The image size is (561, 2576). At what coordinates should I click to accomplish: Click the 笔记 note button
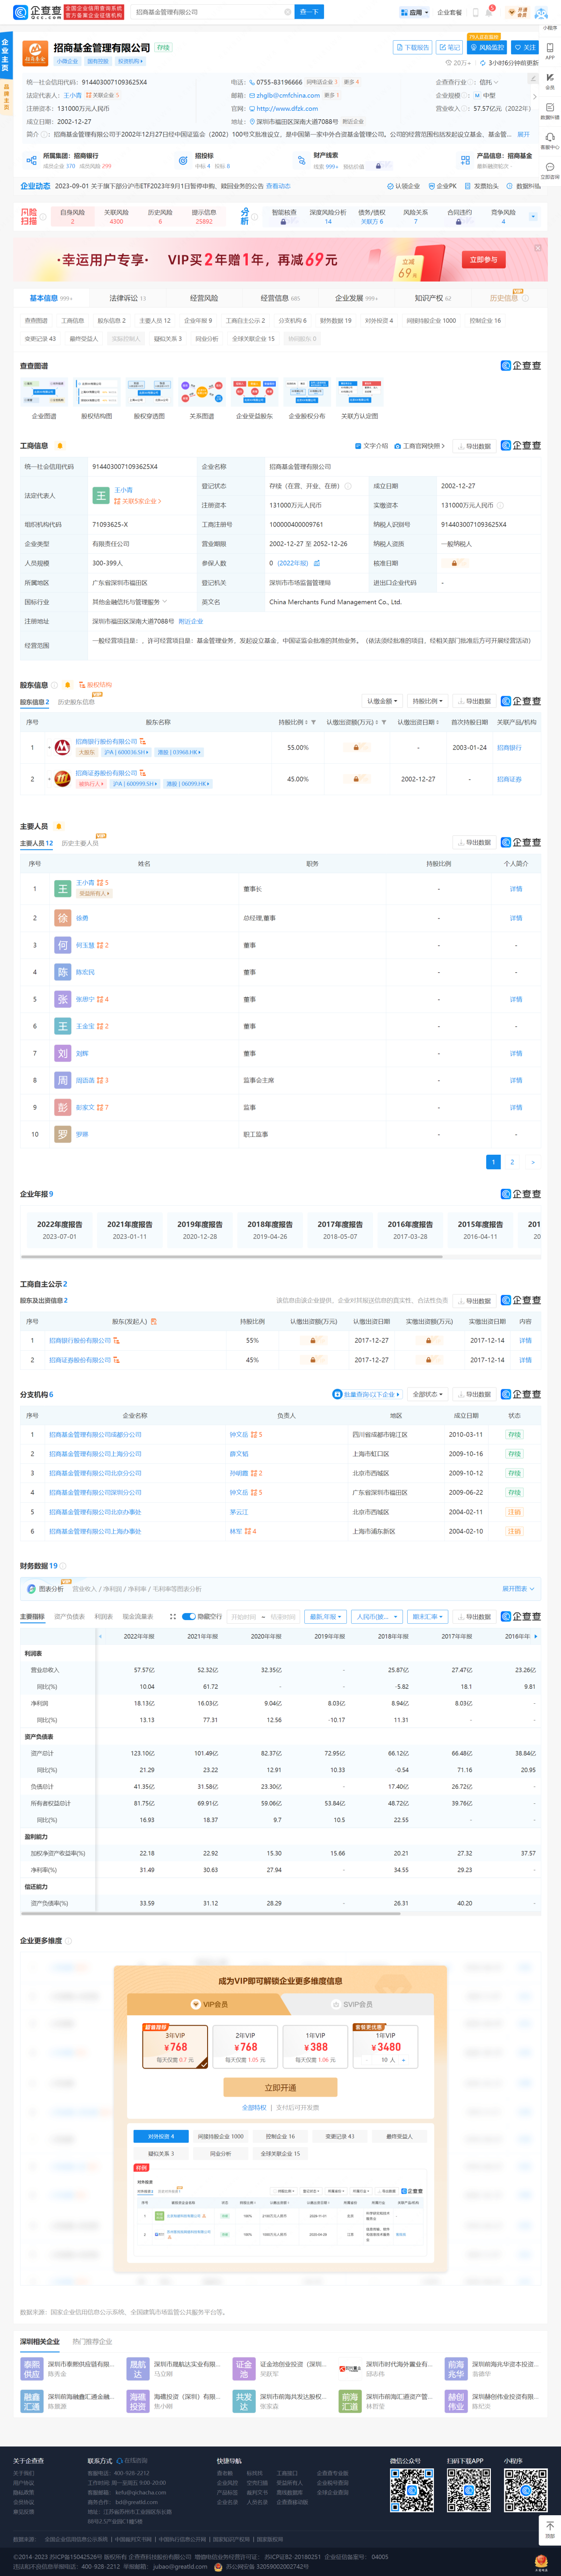[449, 47]
